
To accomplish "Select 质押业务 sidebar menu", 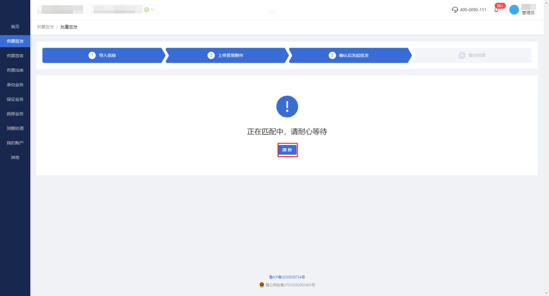I will point(15,114).
